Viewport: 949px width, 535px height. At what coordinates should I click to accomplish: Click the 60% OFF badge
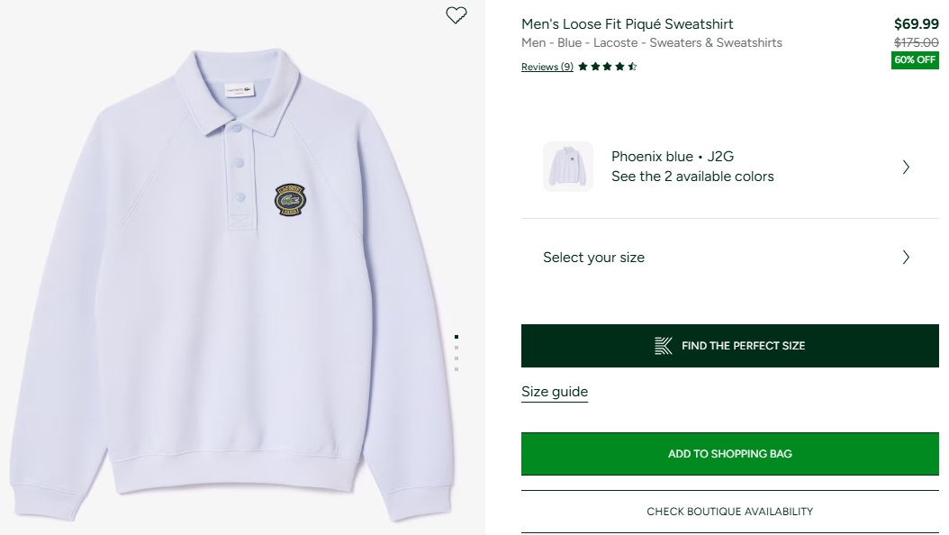[915, 60]
